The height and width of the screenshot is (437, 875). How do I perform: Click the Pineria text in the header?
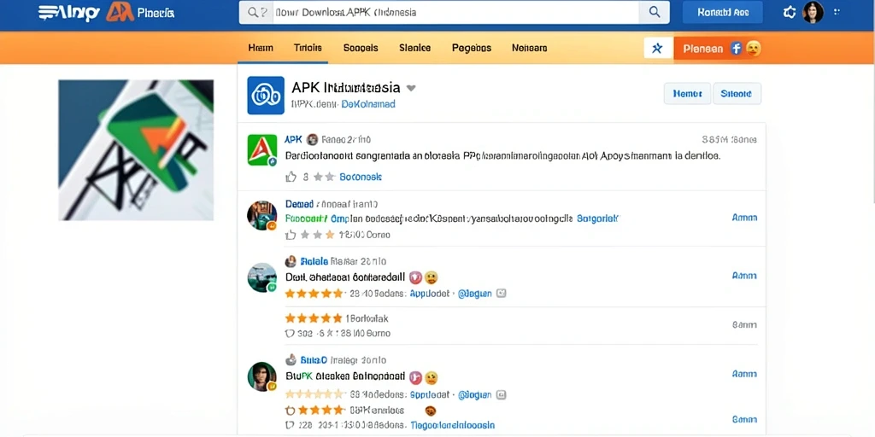156,12
